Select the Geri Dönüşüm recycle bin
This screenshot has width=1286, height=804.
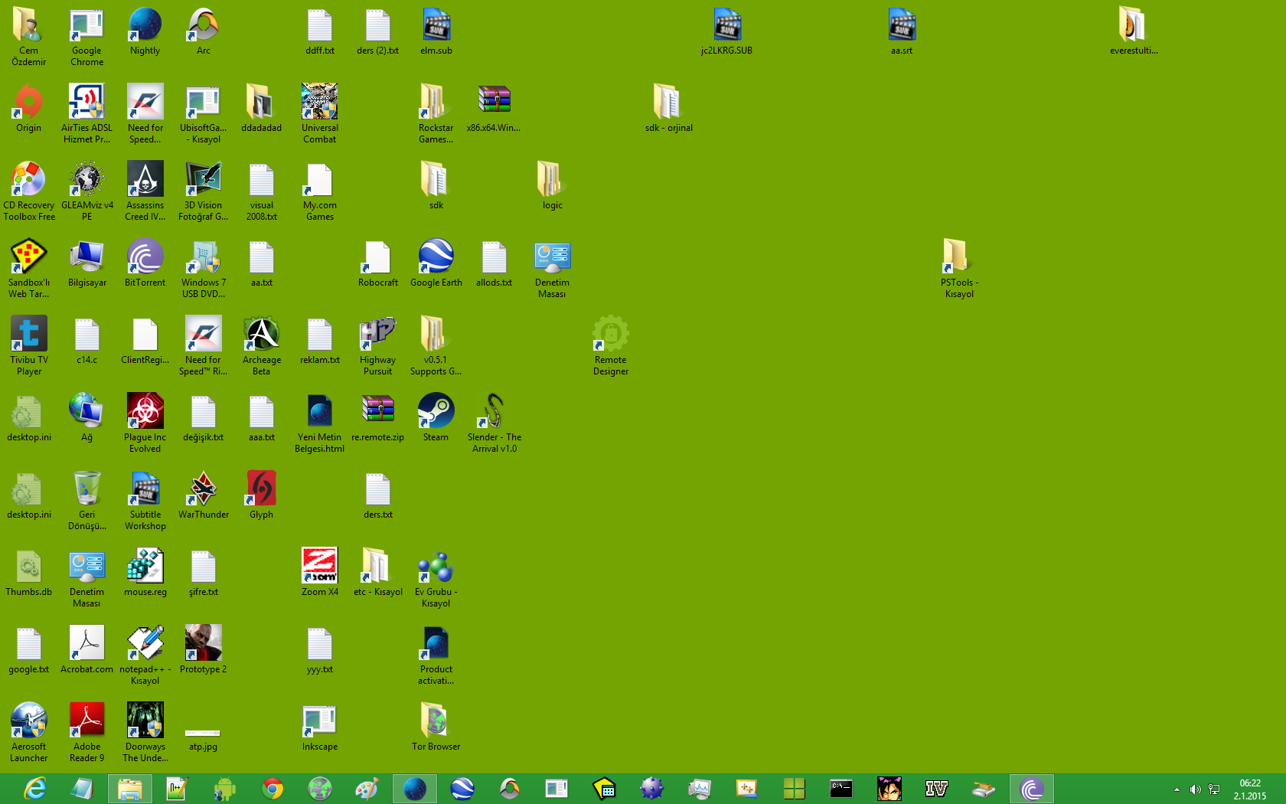coord(87,501)
